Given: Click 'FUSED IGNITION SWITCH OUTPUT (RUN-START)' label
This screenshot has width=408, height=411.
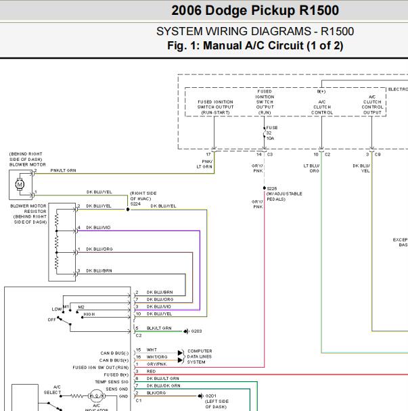Looking at the screenshot, I should tap(215, 107).
